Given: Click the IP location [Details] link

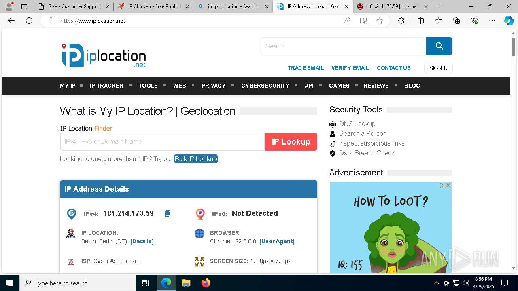Looking at the screenshot, I should click(142, 241).
